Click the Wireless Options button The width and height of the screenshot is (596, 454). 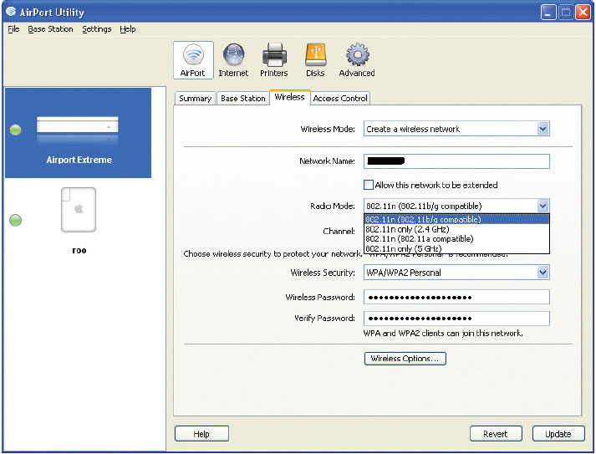(x=405, y=359)
